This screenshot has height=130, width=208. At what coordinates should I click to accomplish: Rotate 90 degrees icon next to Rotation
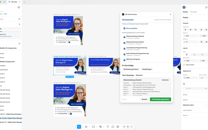(201, 42)
